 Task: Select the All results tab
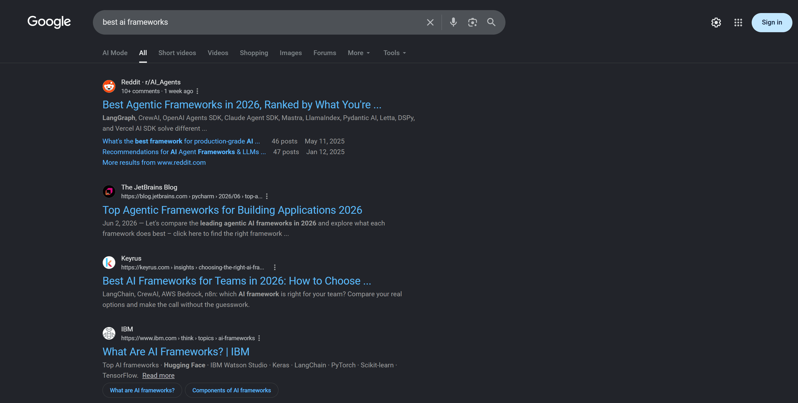pyautogui.click(x=143, y=53)
